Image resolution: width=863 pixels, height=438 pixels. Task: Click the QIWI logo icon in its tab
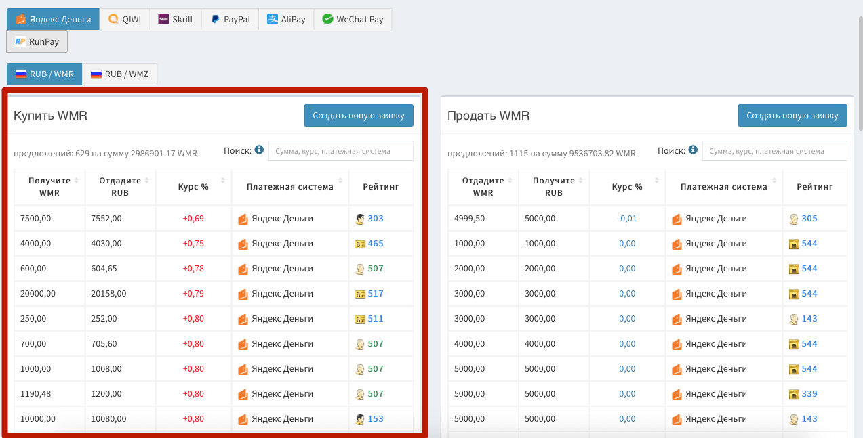pos(113,19)
